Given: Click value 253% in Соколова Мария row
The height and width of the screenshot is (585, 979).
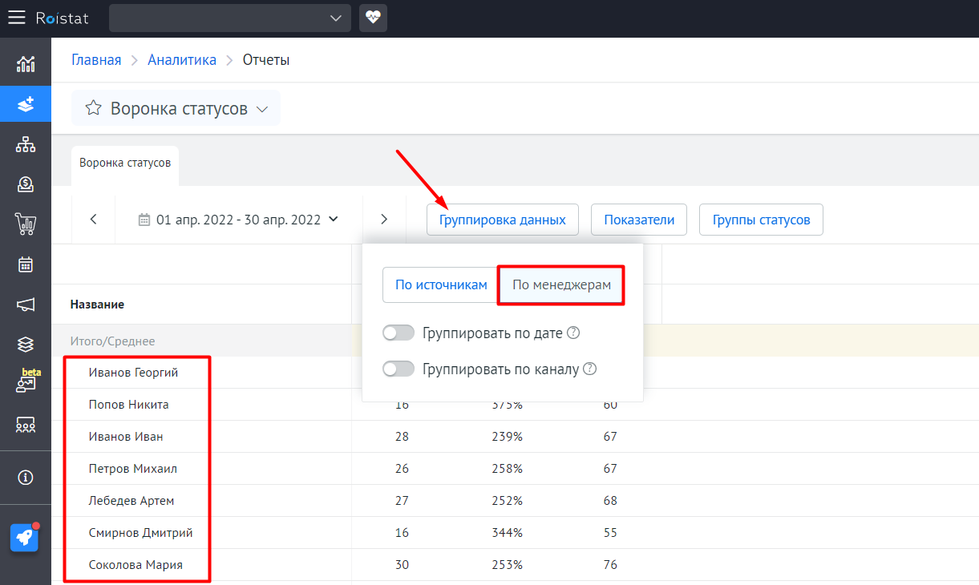Looking at the screenshot, I should tap(508, 565).
